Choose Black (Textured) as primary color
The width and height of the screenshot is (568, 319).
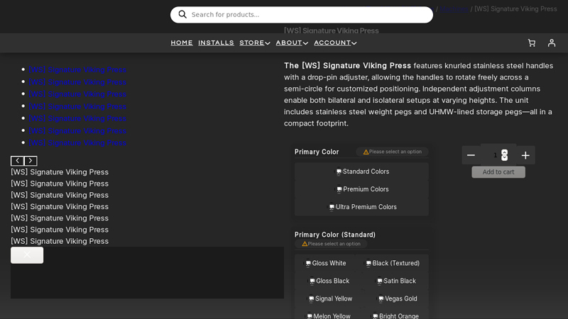(x=393, y=263)
